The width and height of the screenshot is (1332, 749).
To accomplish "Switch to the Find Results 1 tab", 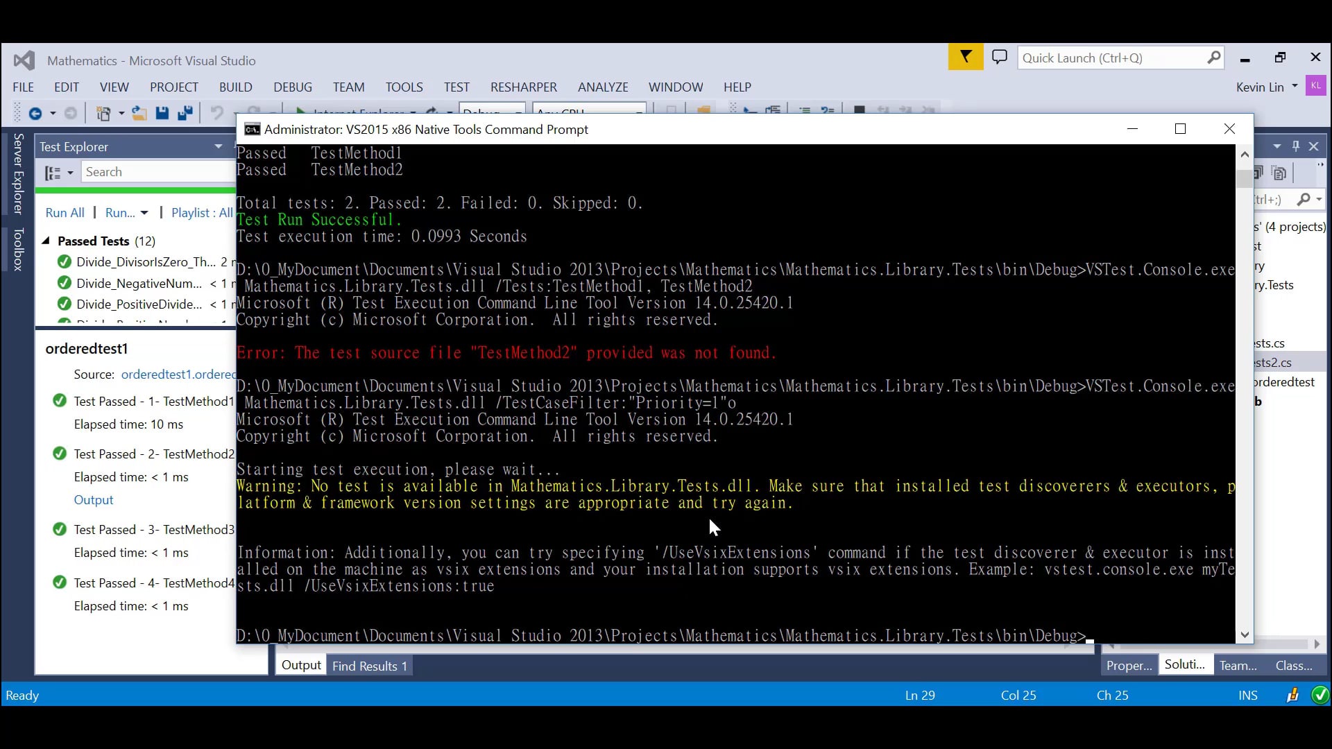I will (x=368, y=664).
